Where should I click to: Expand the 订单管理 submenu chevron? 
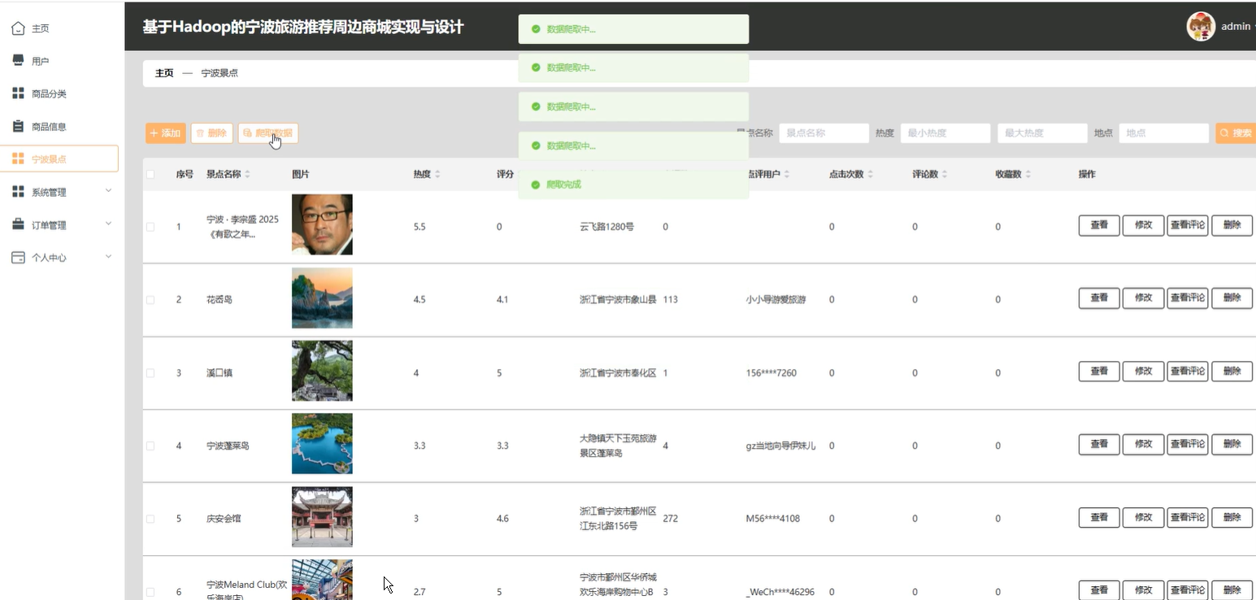[108, 223]
